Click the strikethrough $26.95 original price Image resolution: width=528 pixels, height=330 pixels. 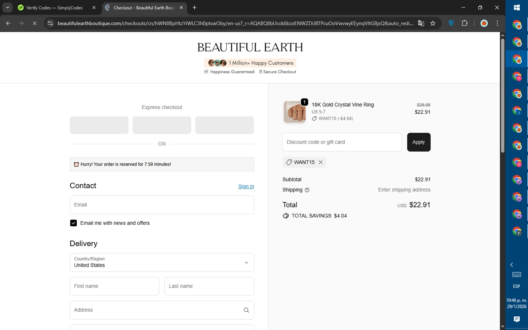tap(423, 105)
